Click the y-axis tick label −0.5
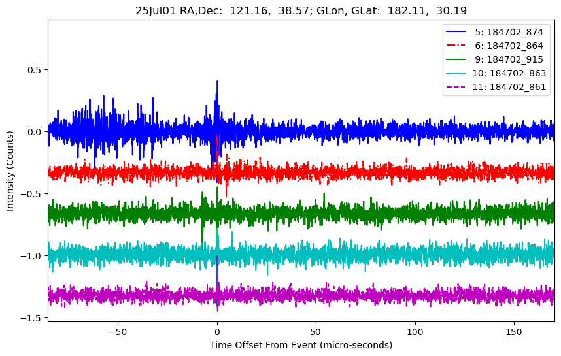 31,194
